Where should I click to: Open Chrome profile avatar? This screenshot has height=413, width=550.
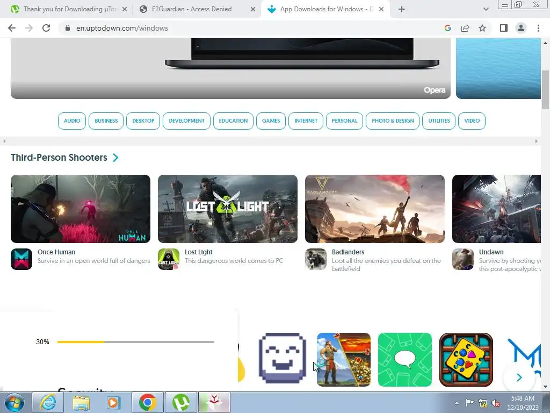(x=521, y=28)
